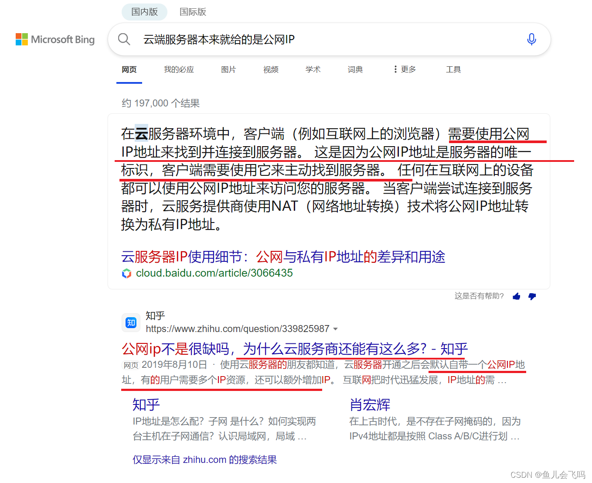
Task: Open the 肖宏辉 sub-result link
Action: [370, 404]
